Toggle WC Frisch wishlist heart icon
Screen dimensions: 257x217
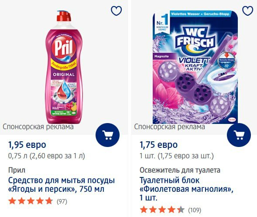248,11
